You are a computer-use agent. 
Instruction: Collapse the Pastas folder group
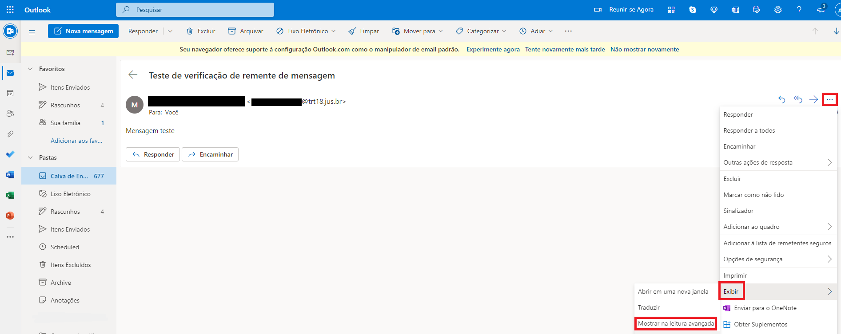pos(31,157)
